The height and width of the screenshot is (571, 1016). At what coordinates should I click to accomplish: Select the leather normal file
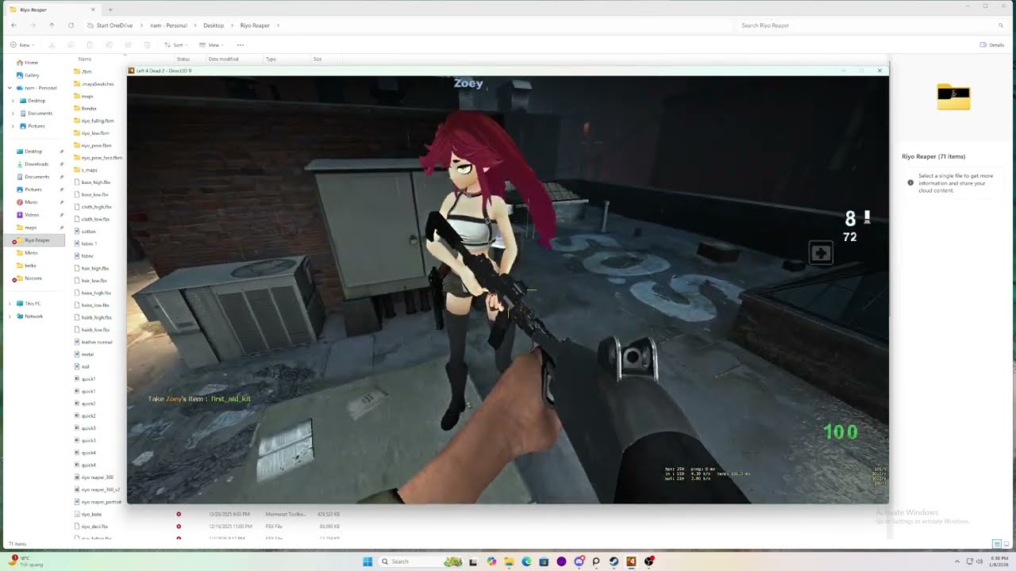coord(94,342)
